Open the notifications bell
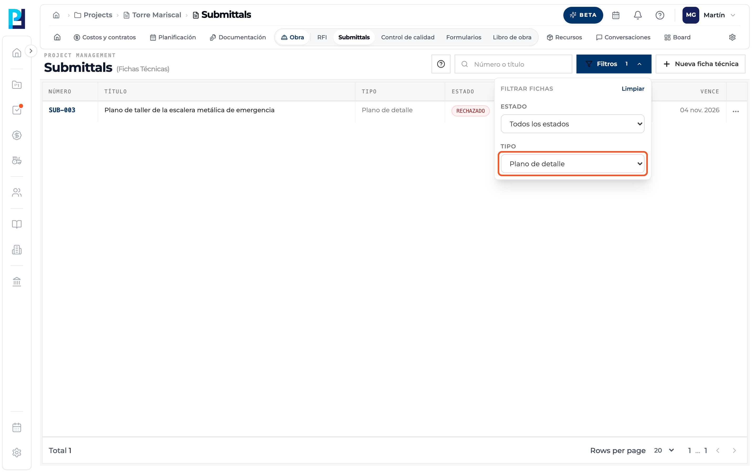Viewport: 756px width, 472px height. 638,15
